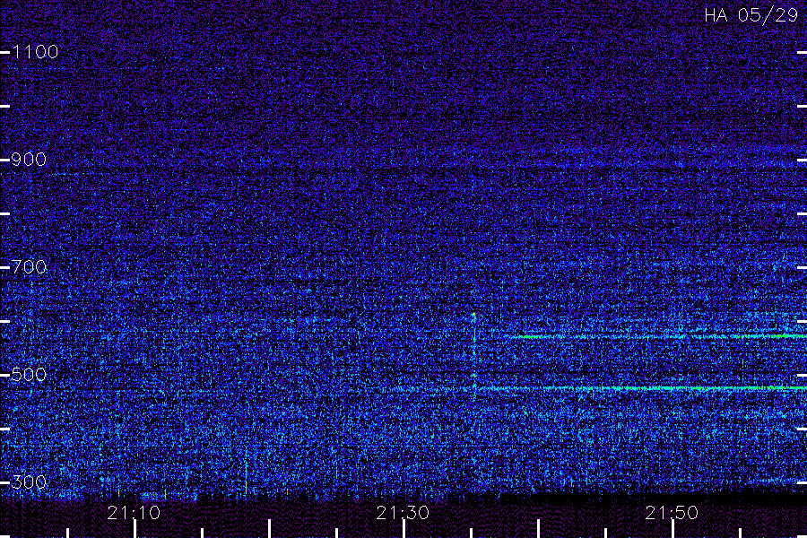Click the 21:10 time axis label
Viewport: 807px width, 538px height.
(x=134, y=513)
